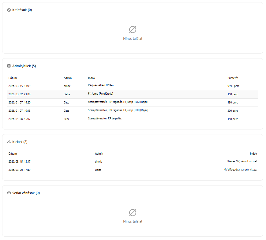Click the 'Nincs találat' text under Kitiltások
Viewport: 266px width, 240px height.
pos(133,39)
